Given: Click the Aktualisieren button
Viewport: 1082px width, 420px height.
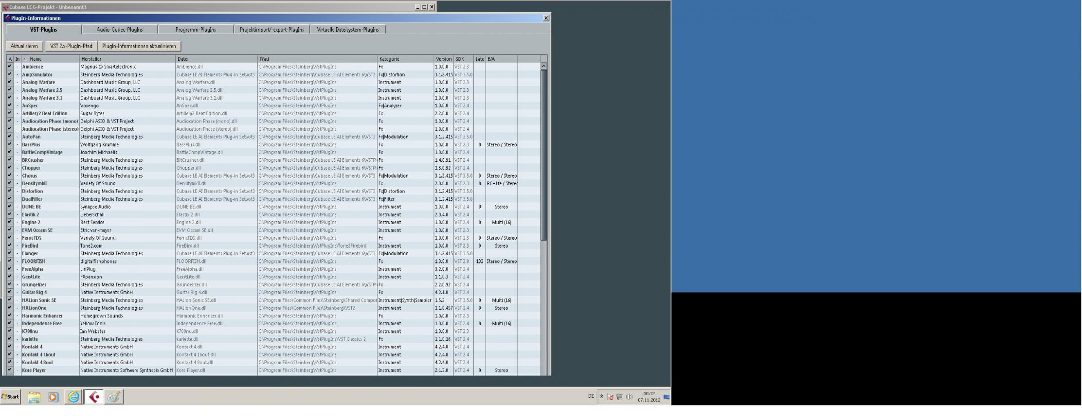Looking at the screenshot, I should point(24,46).
